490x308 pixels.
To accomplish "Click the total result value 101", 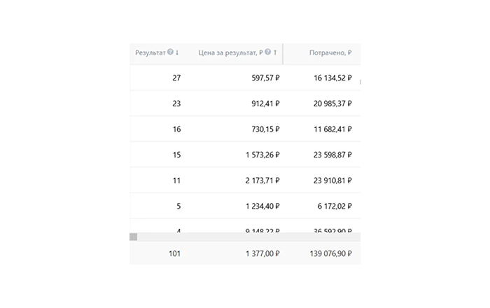I will tap(175, 253).
